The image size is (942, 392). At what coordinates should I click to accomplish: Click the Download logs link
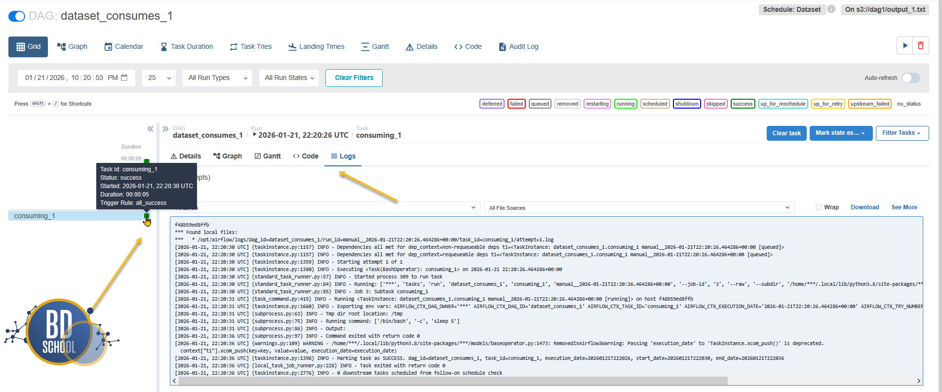864,207
